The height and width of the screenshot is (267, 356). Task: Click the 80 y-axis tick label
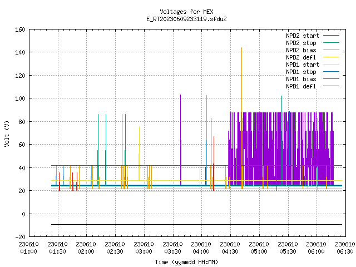click(22, 122)
